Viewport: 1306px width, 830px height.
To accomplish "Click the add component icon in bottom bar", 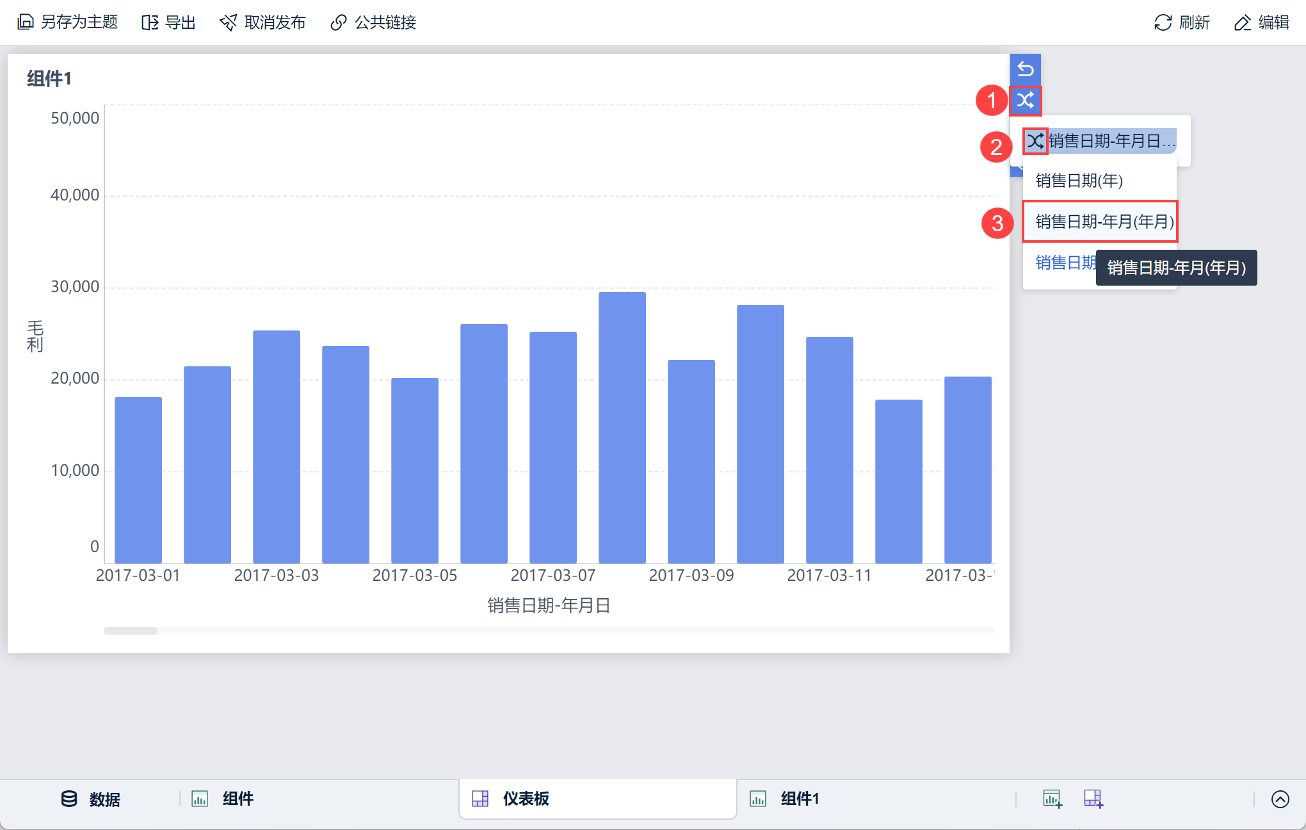I will pos(1052,799).
